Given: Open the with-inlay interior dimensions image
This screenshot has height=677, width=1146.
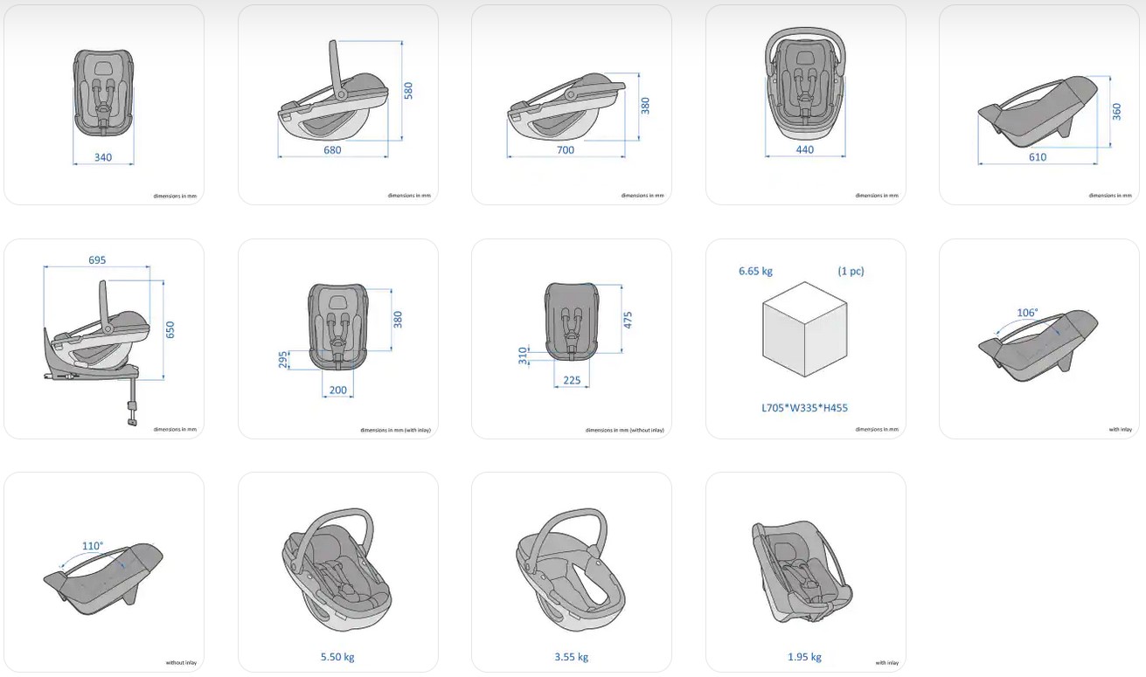Looking at the screenshot, I should pos(337,339).
